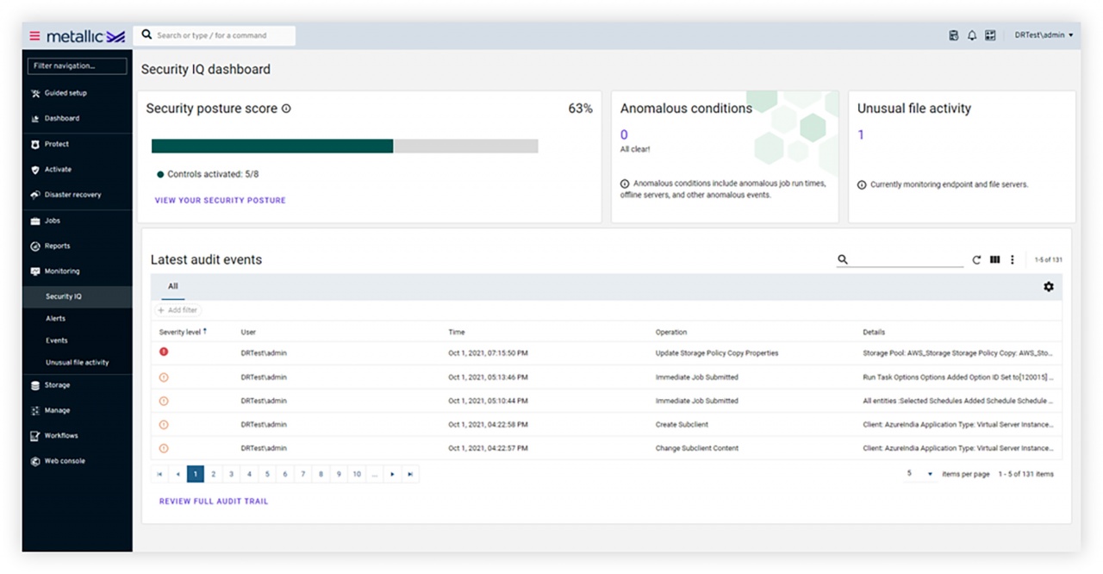Click the security posture progress bar
This screenshot has width=1103, height=574.
coord(345,147)
